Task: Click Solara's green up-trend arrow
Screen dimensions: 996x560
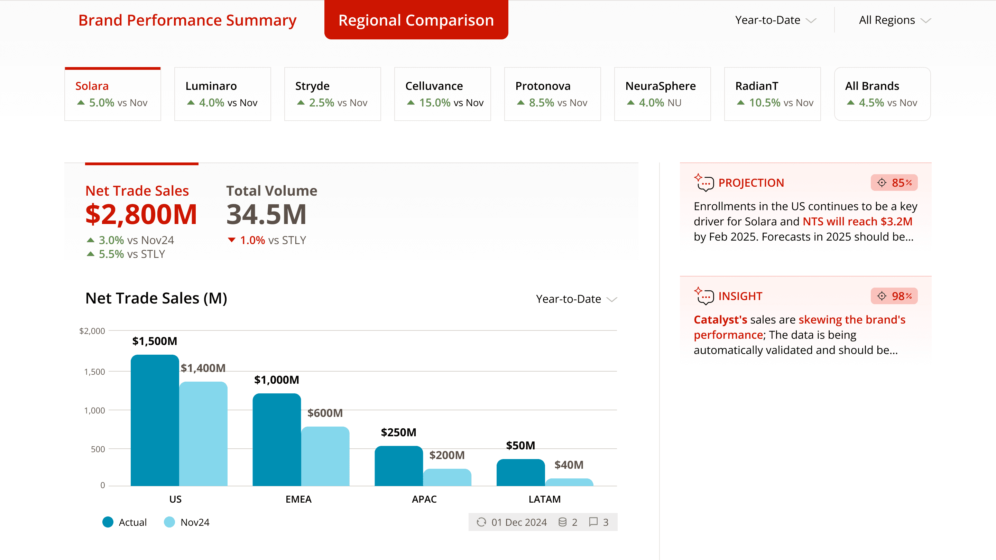Action: pyautogui.click(x=81, y=103)
